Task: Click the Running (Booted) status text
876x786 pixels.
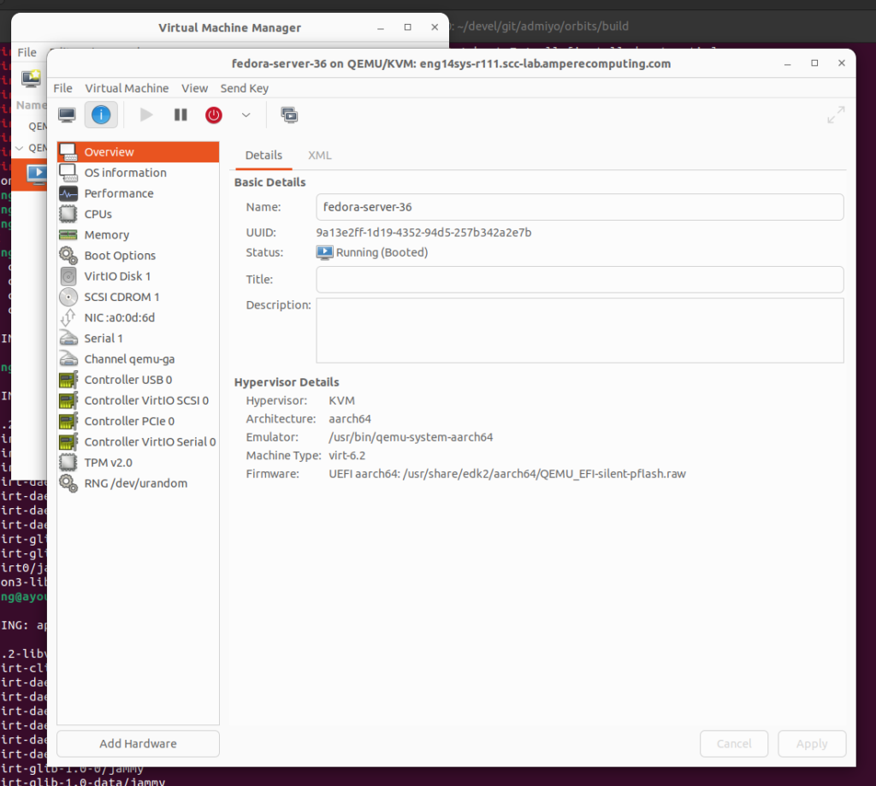Action: pyautogui.click(x=382, y=252)
